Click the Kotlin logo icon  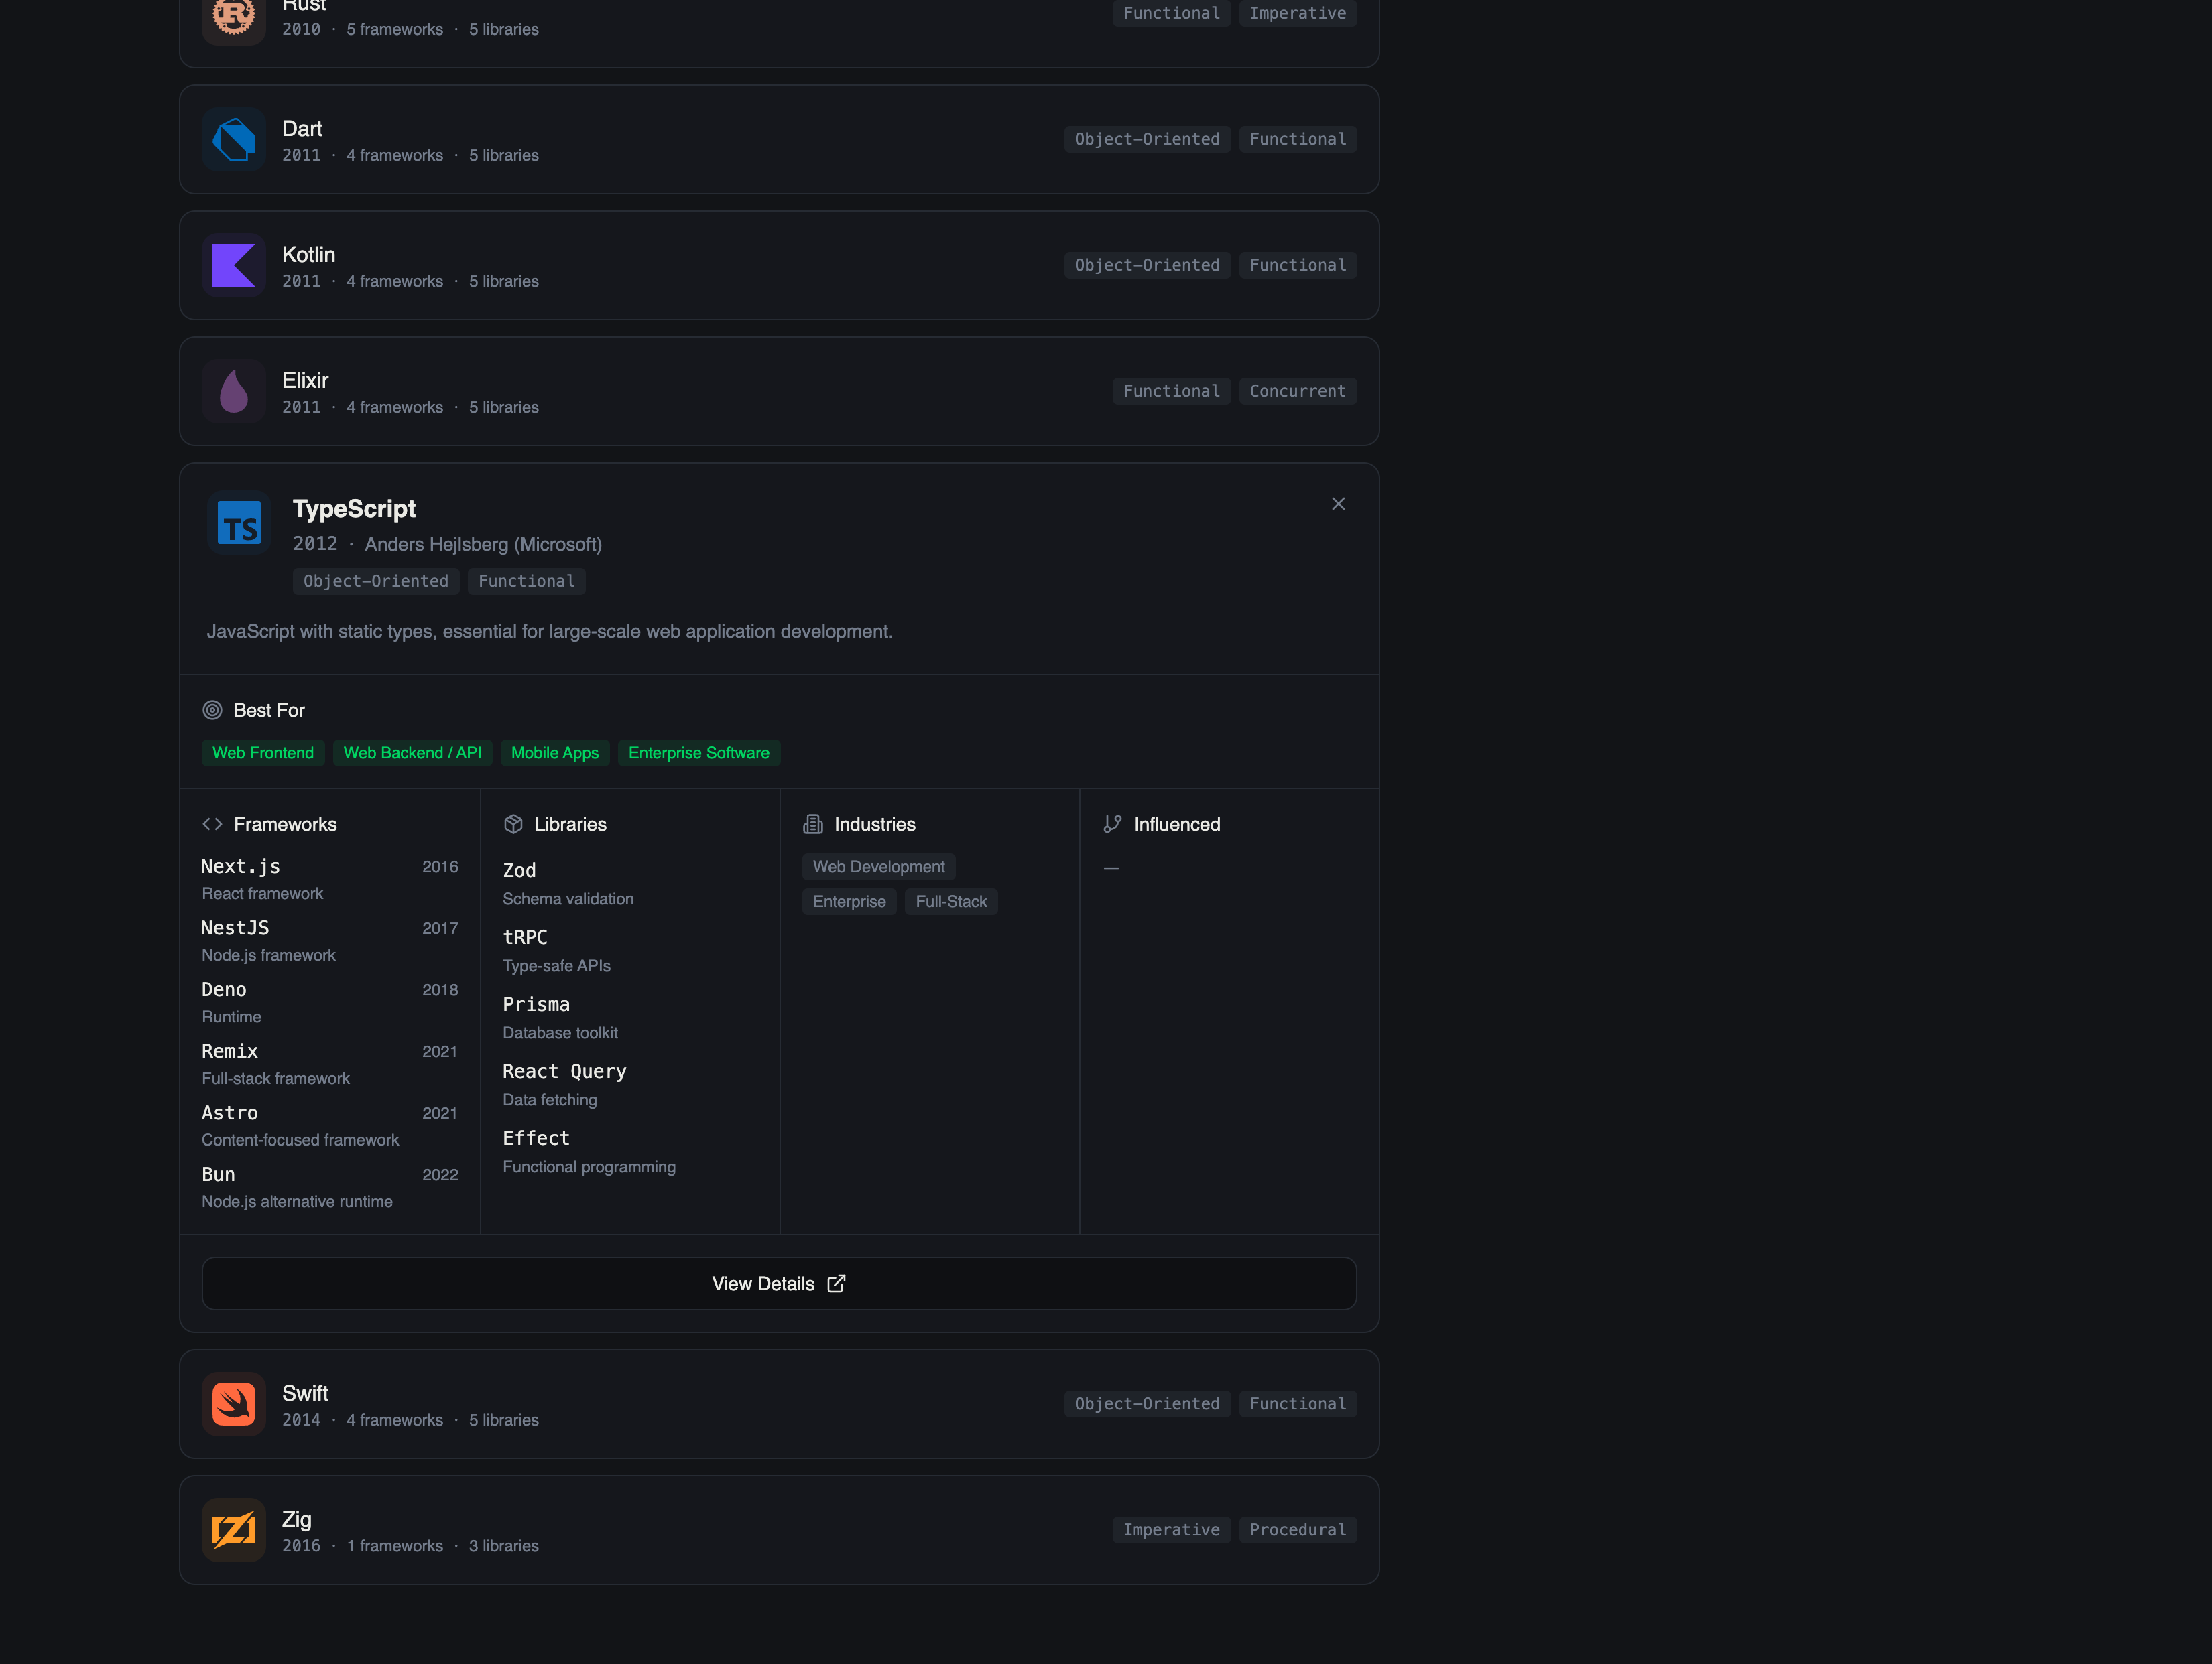234,266
